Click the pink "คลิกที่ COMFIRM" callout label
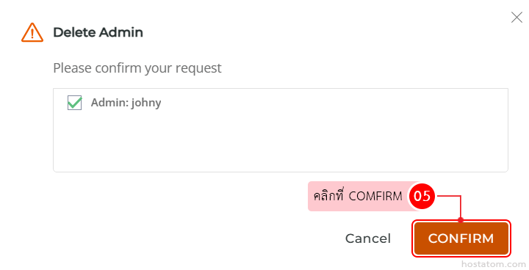This screenshot has width=529, height=270. click(359, 196)
